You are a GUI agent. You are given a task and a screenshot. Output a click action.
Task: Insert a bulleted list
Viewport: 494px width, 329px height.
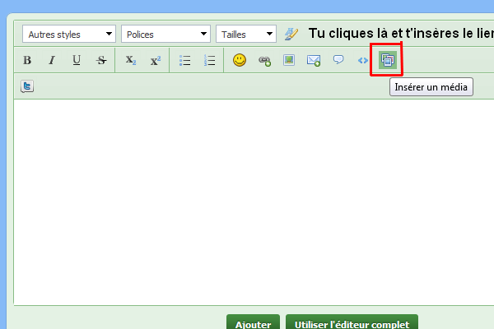tap(185, 60)
